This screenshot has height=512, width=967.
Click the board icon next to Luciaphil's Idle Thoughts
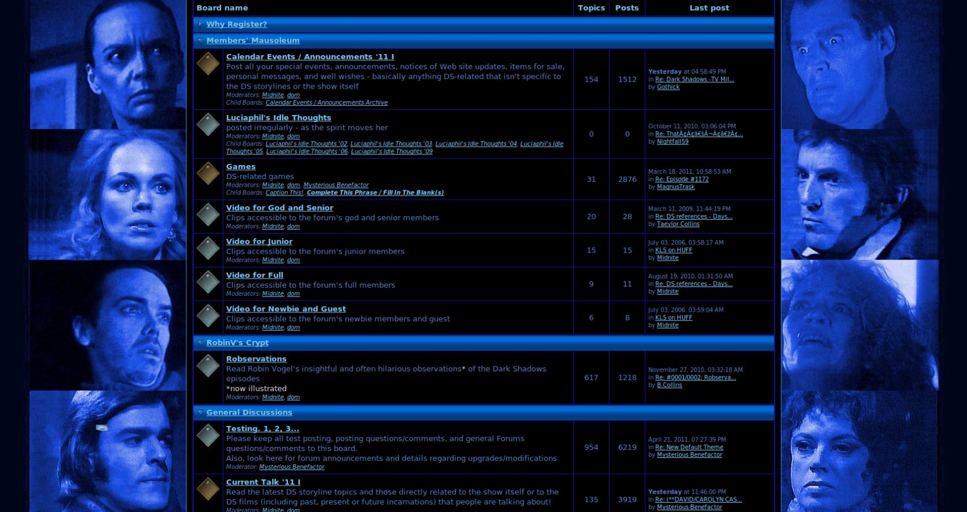point(208,125)
